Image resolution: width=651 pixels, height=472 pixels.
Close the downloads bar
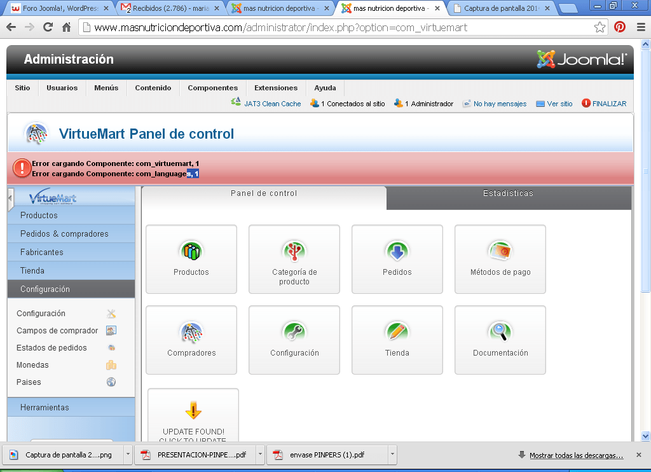tap(639, 455)
